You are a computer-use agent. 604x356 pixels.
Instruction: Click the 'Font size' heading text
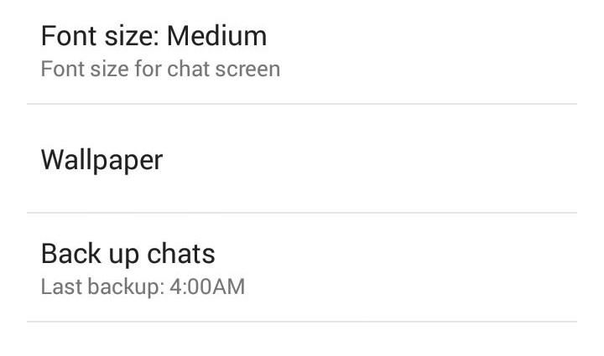coord(98,36)
